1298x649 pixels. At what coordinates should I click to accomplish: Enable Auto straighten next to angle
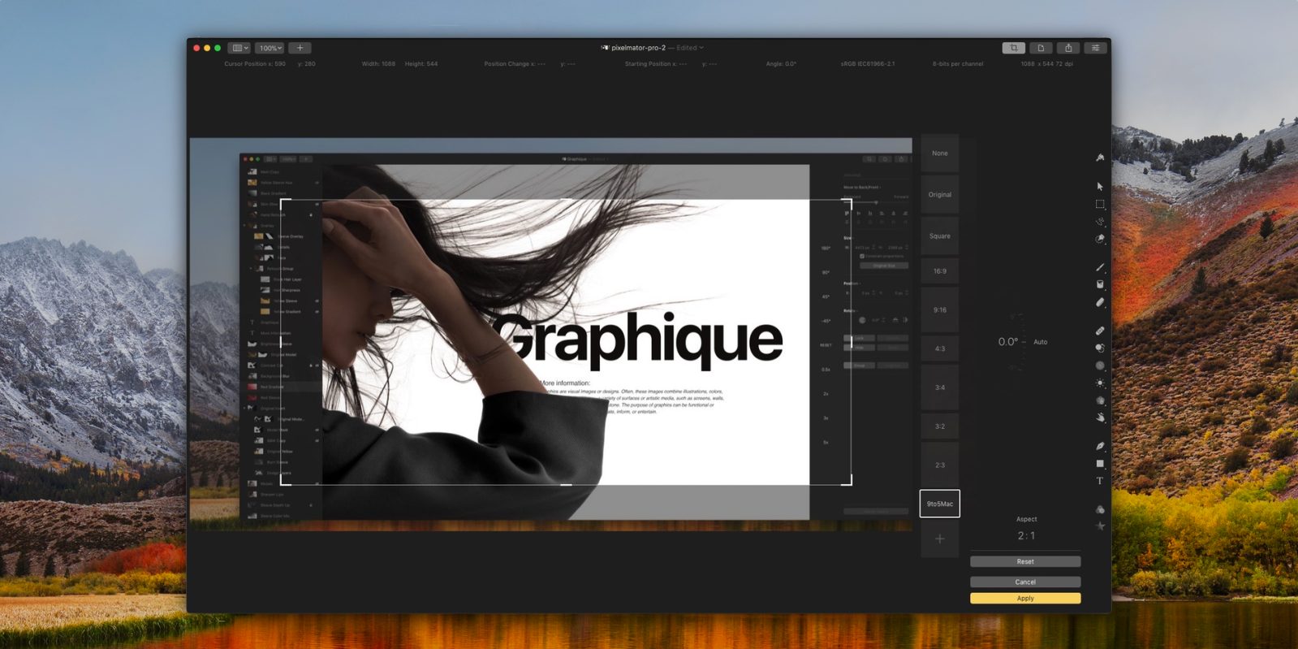[1040, 342]
